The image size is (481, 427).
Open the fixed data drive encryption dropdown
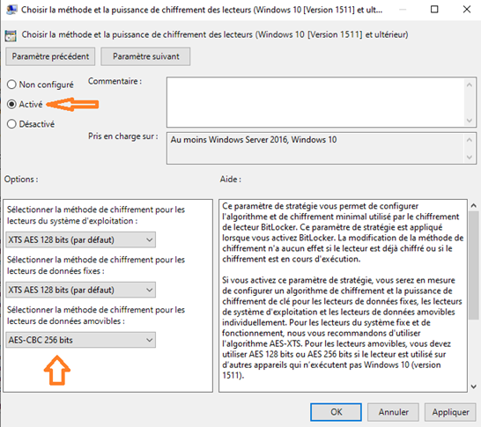(81, 290)
